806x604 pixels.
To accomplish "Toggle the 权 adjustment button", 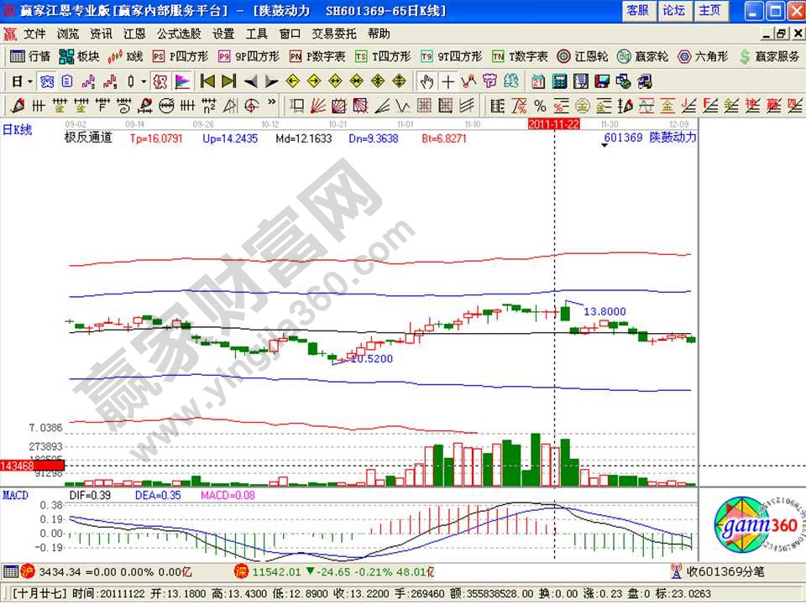I will click(160, 81).
